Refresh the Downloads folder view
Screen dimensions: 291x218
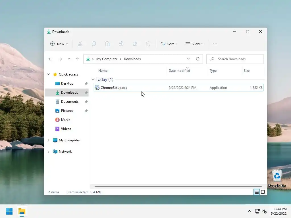(x=198, y=59)
